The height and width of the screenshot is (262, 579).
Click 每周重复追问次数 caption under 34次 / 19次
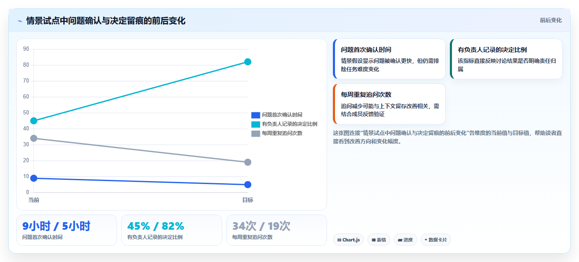(x=252, y=237)
